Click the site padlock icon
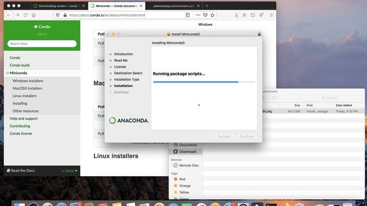This screenshot has height=206, width=367. point(65,15)
